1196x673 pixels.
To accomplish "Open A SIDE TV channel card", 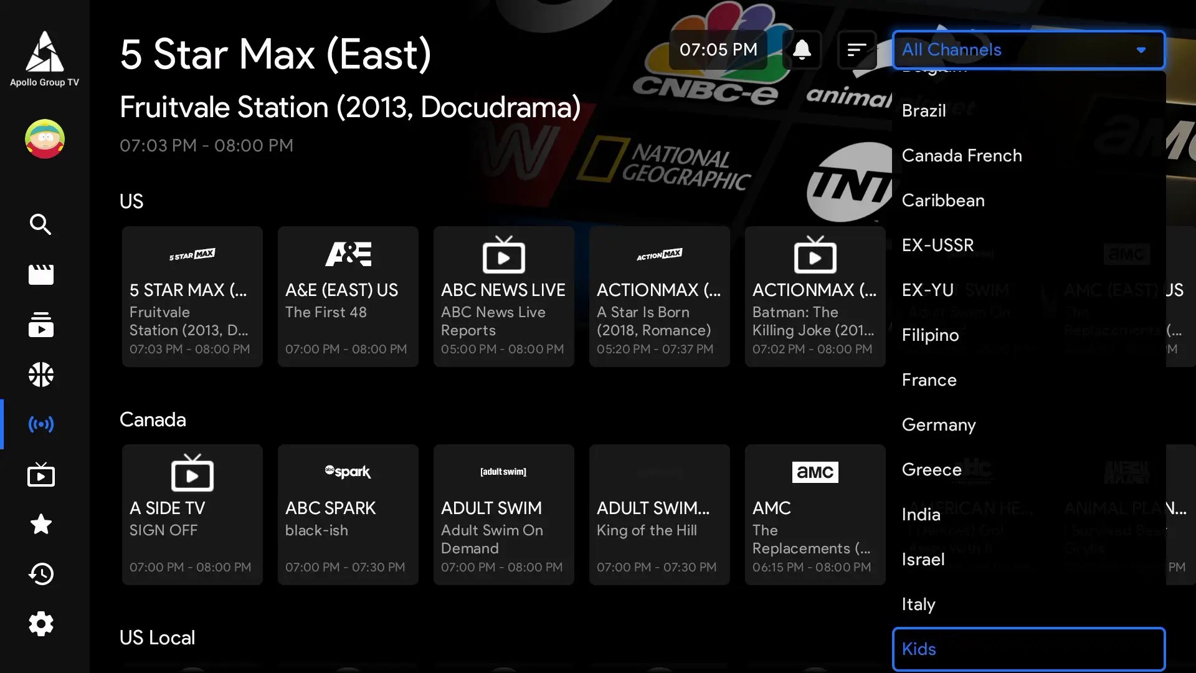I will point(192,515).
